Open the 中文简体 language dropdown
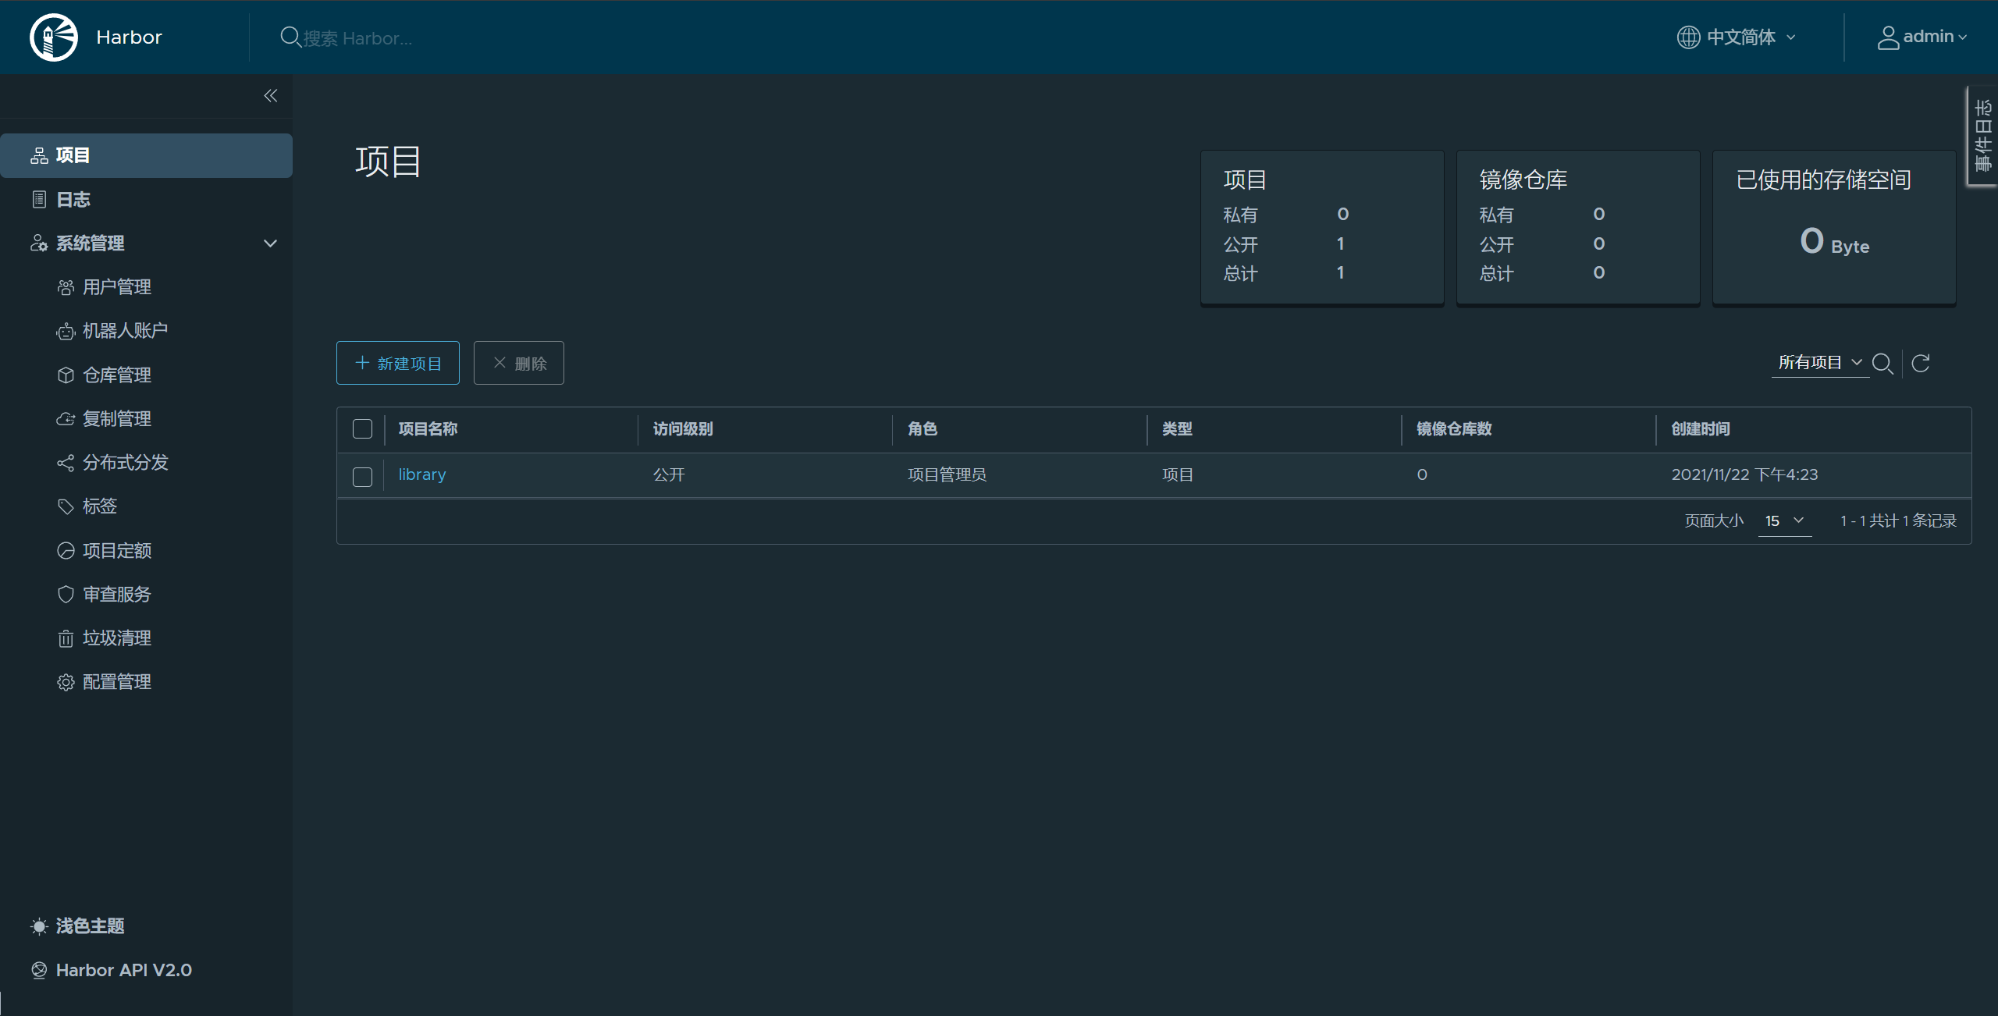The height and width of the screenshot is (1016, 1998). coord(1740,37)
